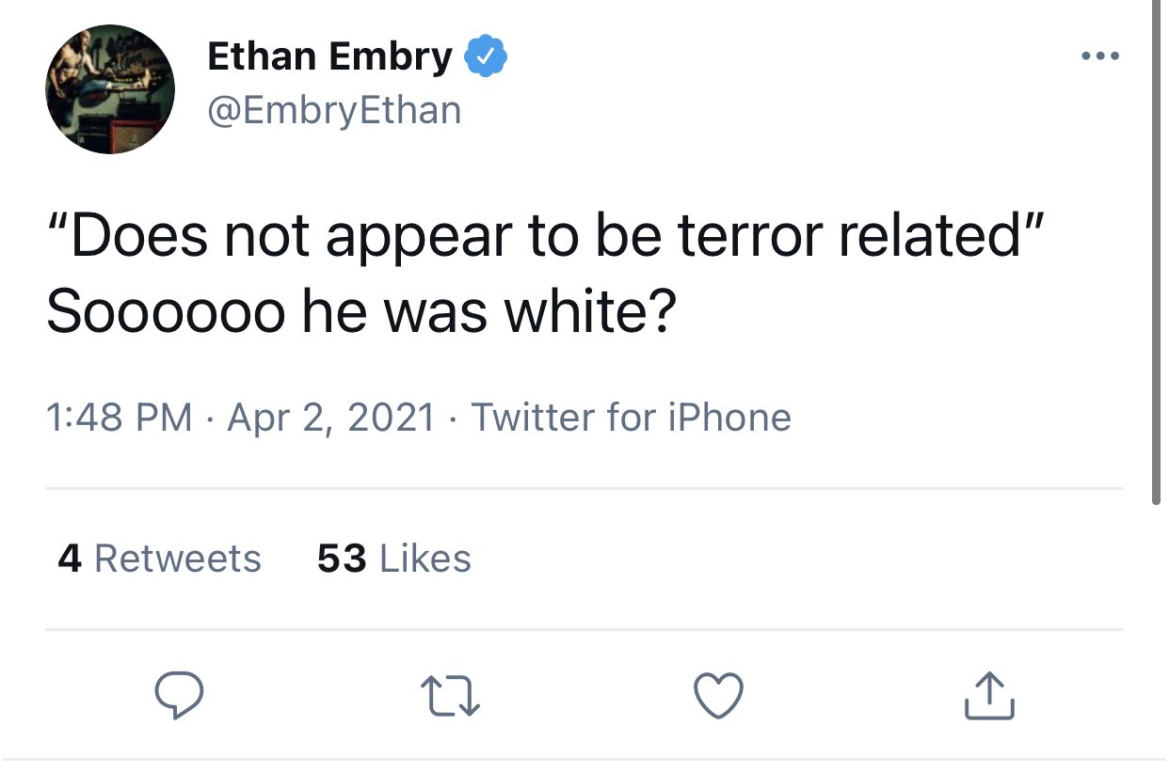Click the vertical scrollbar on the right edge
This screenshot has width=1169, height=773.
tap(1157, 254)
